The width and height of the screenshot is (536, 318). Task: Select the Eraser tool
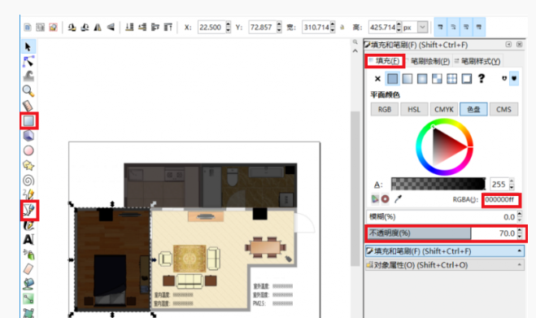28,269
